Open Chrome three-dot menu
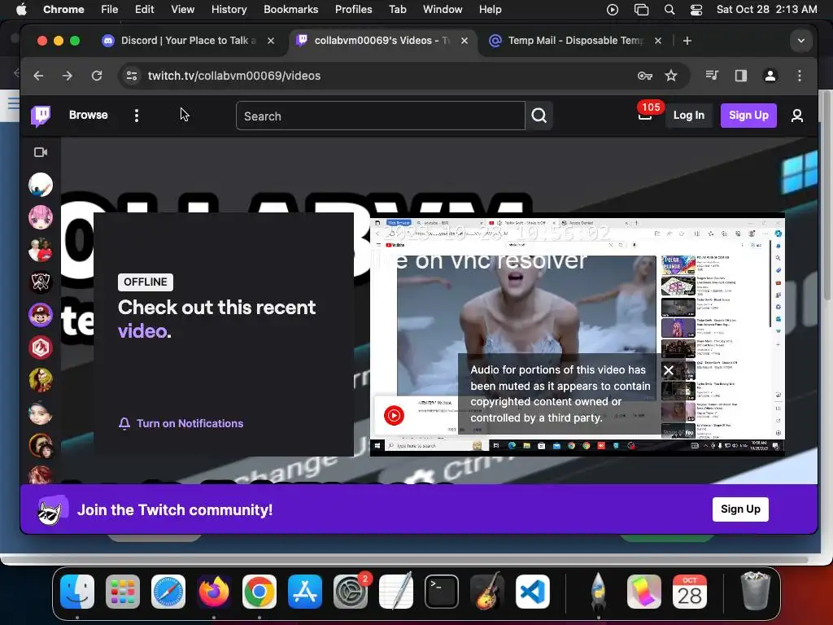833x625 pixels. pos(799,76)
